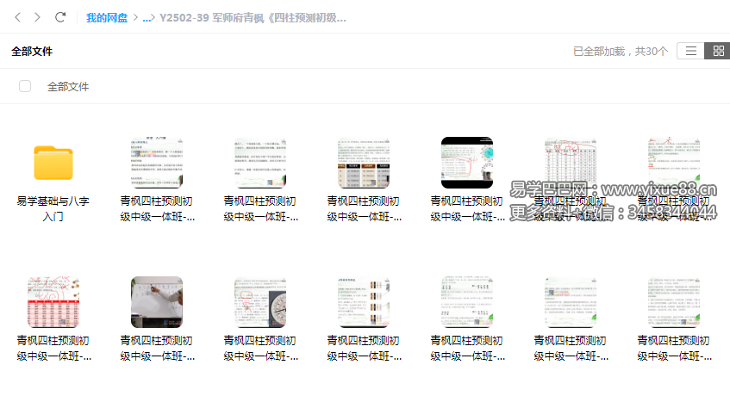Click the 全部文件 header title

pos(32,52)
